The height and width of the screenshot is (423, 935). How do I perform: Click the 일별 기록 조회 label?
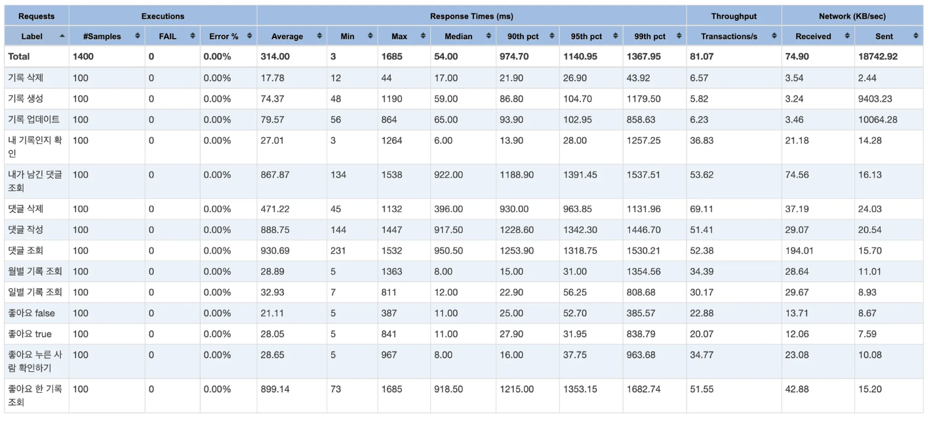[35, 292]
